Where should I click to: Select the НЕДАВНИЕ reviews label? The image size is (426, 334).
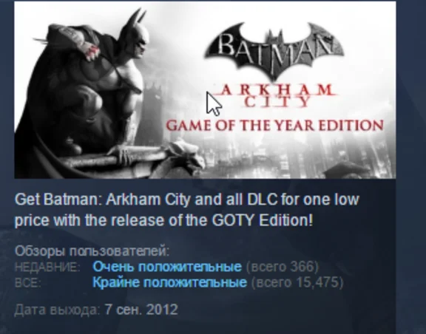pyautogui.click(x=47, y=267)
